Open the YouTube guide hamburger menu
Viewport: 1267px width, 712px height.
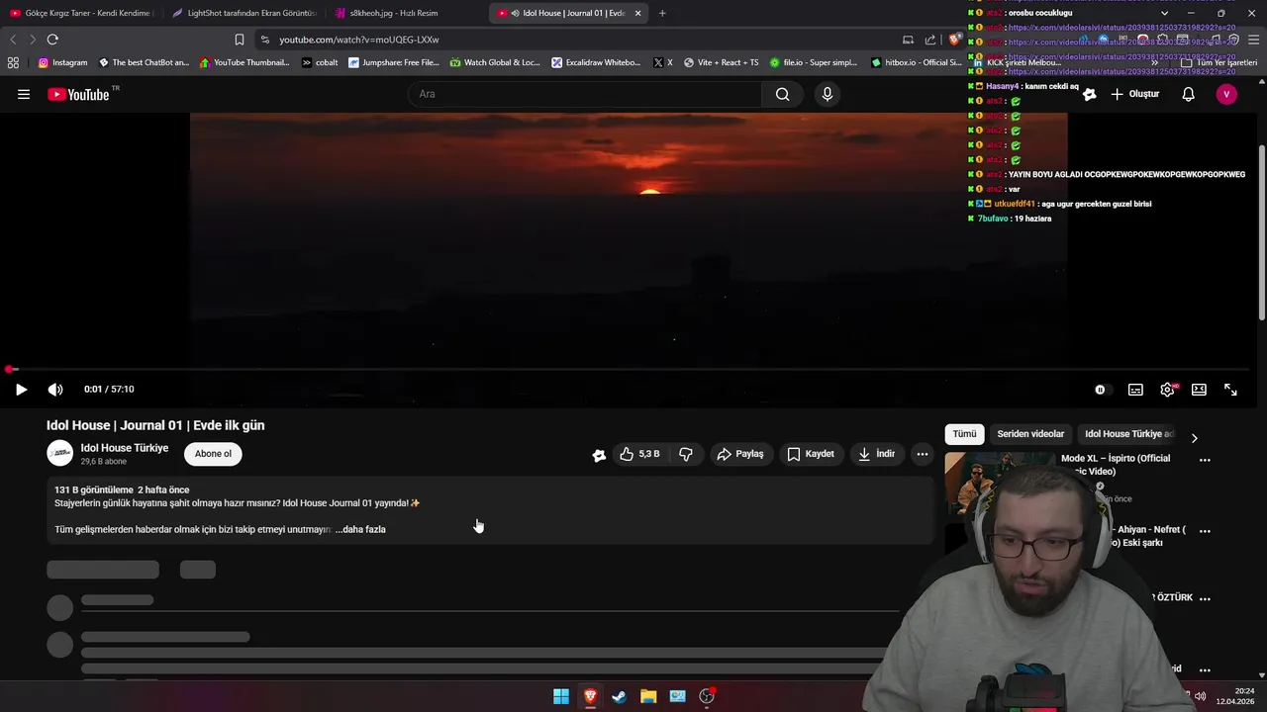24,94
